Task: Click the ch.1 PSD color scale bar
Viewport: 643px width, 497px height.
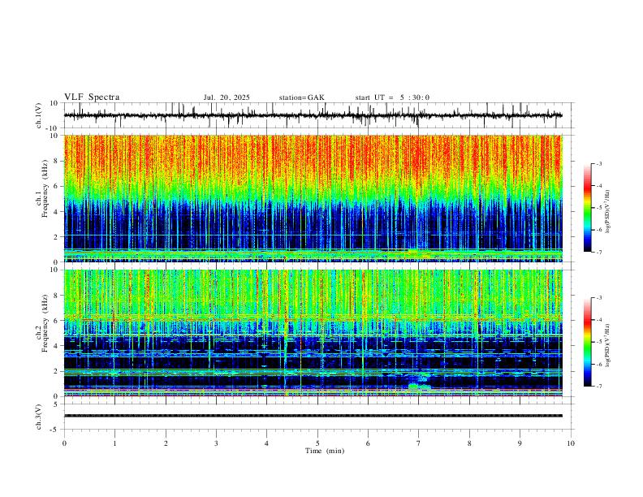Action: 588,208
